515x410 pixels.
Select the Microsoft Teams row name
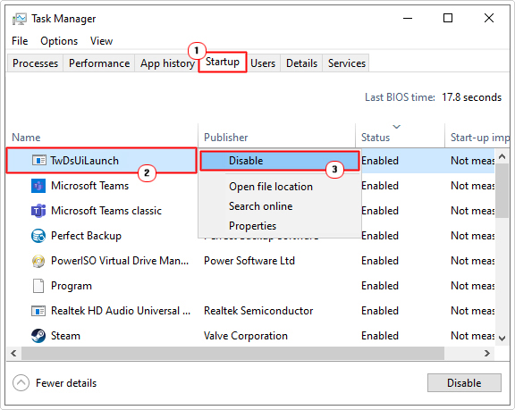click(x=89, y=186)
